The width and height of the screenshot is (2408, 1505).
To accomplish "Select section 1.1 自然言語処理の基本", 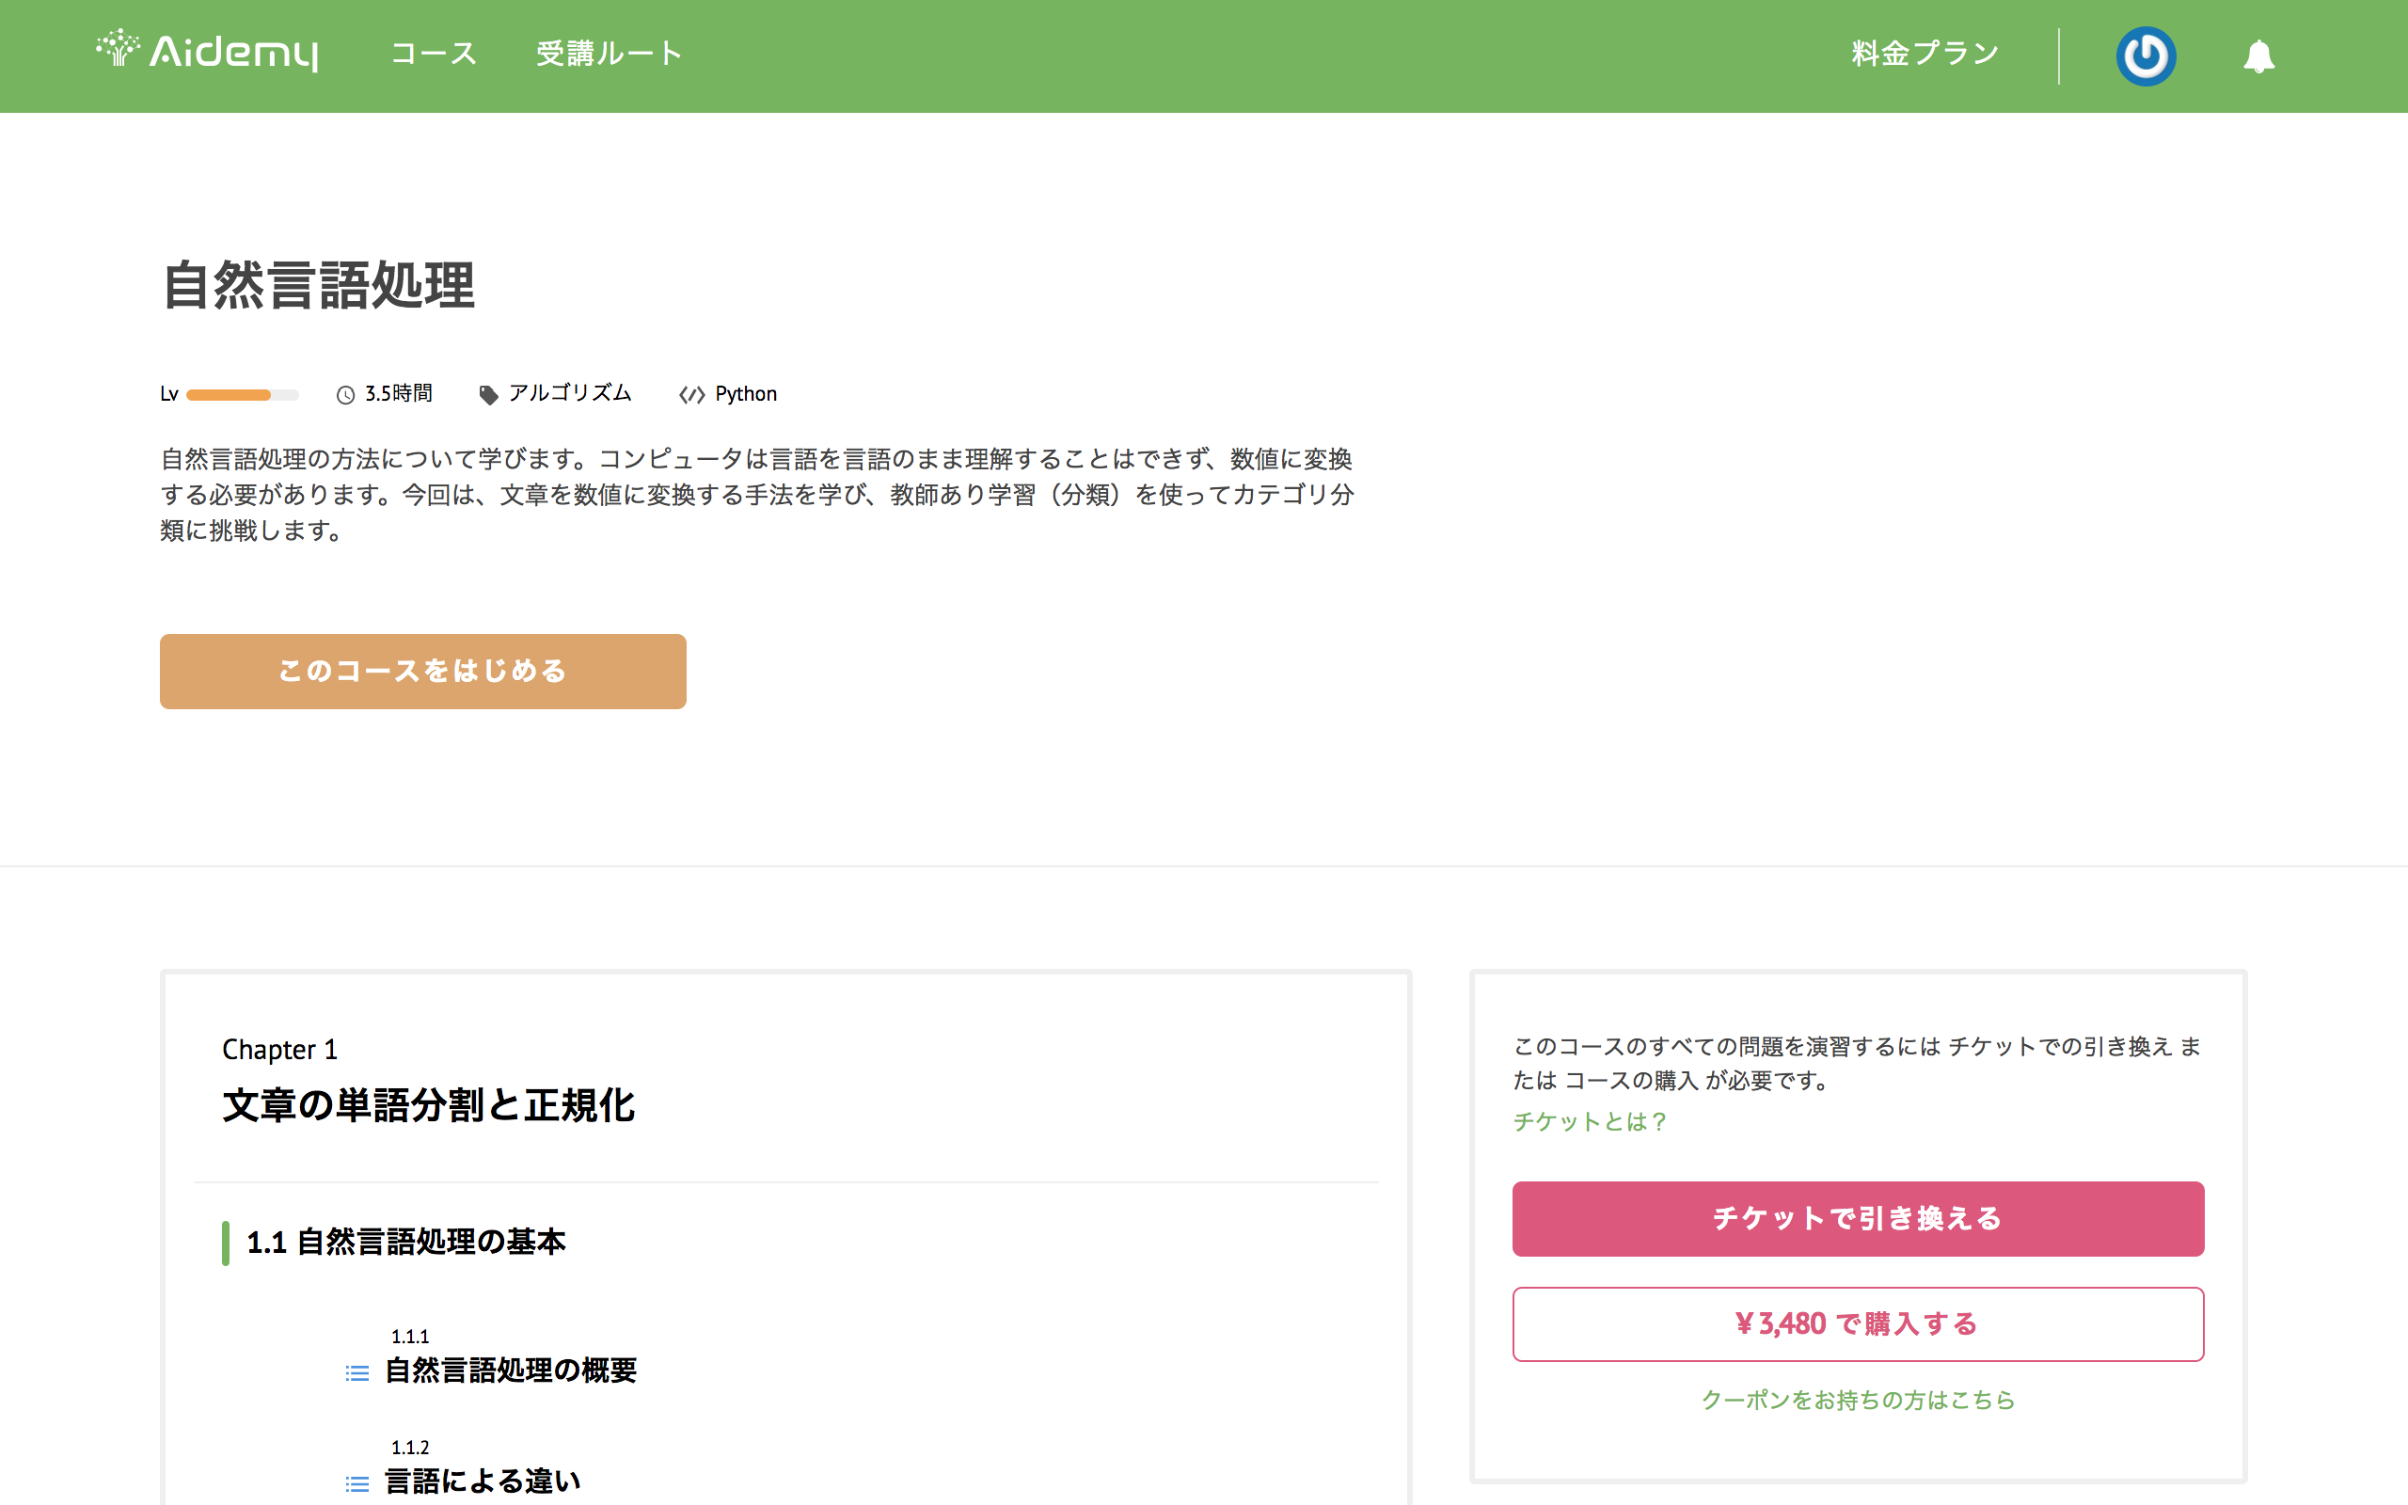I will [x=406, y=1243].
